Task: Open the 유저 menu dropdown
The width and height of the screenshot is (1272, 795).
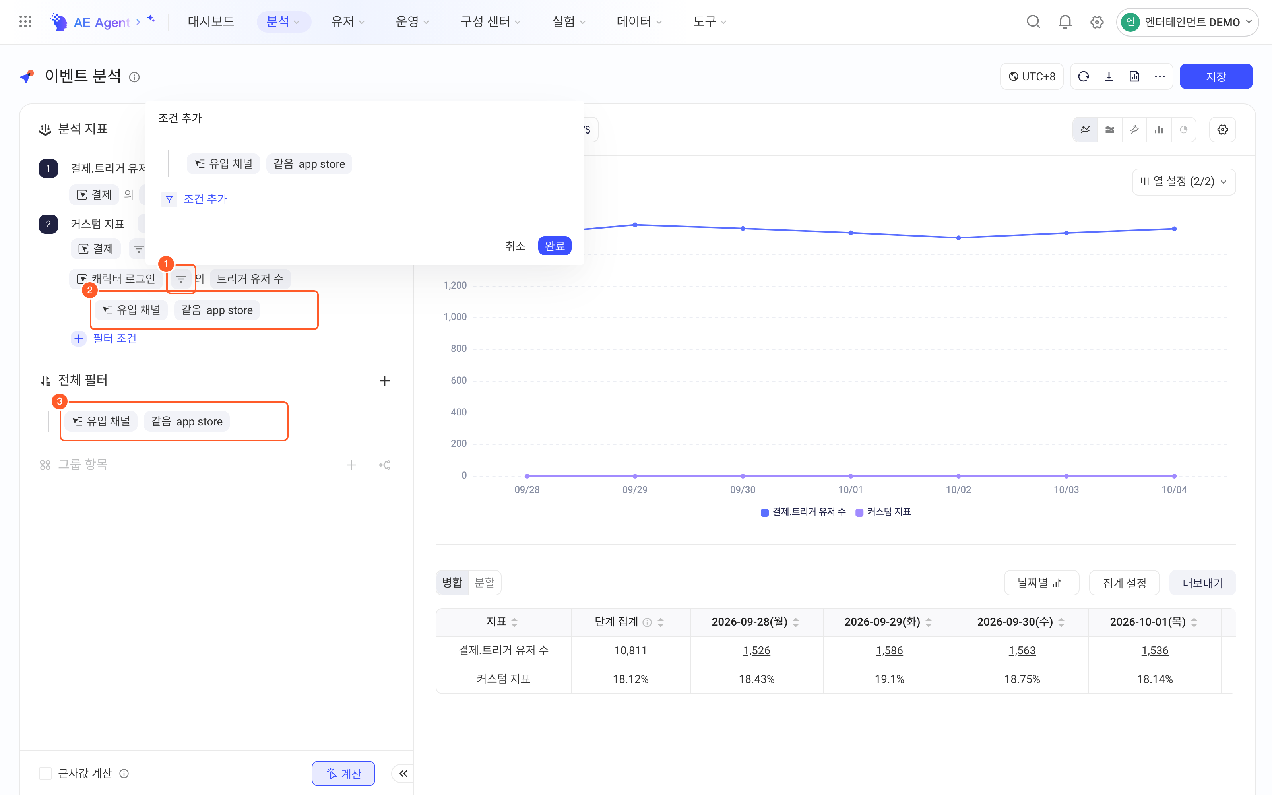Action: tap(347, 21)
